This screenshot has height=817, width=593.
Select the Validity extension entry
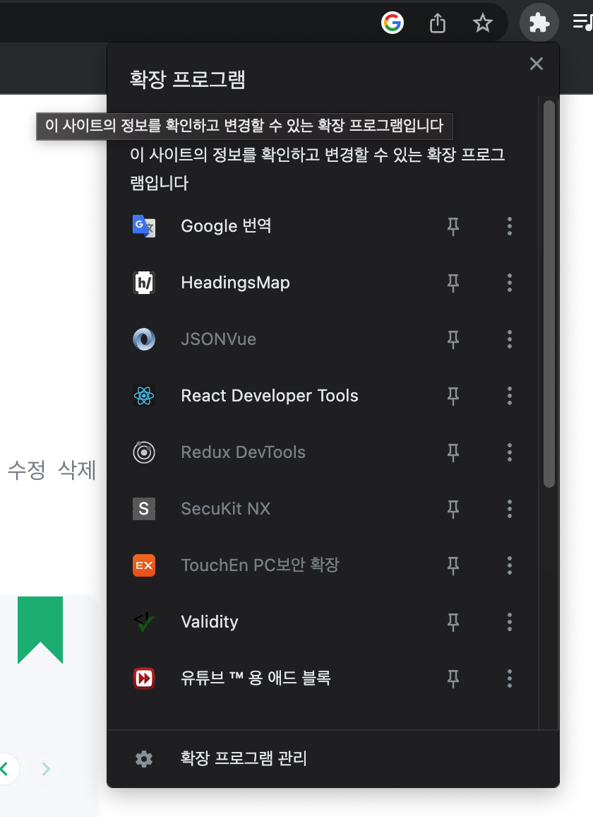tap(209, 622)
